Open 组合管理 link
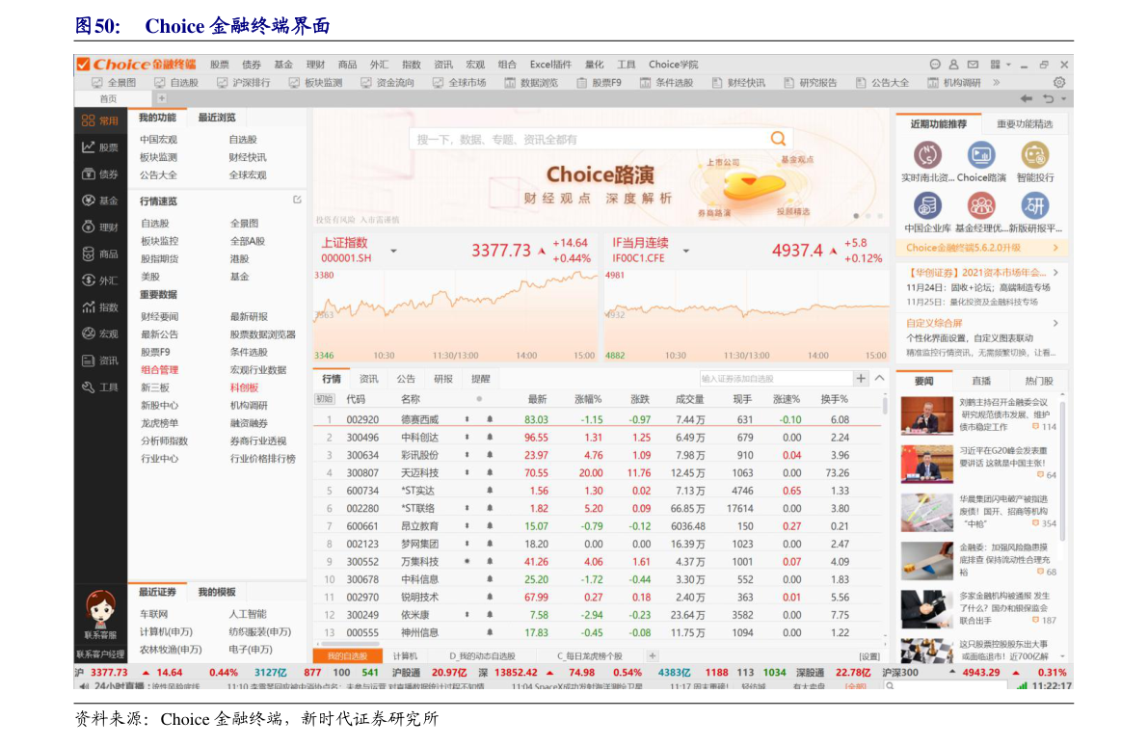This screenshot has height=747, width=1148. click(160, 370)
